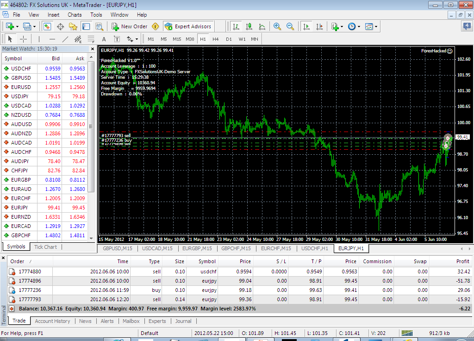Toggle the Market Watch window icon
This screenshot has width=474, height=341.
tap(47, 26)
